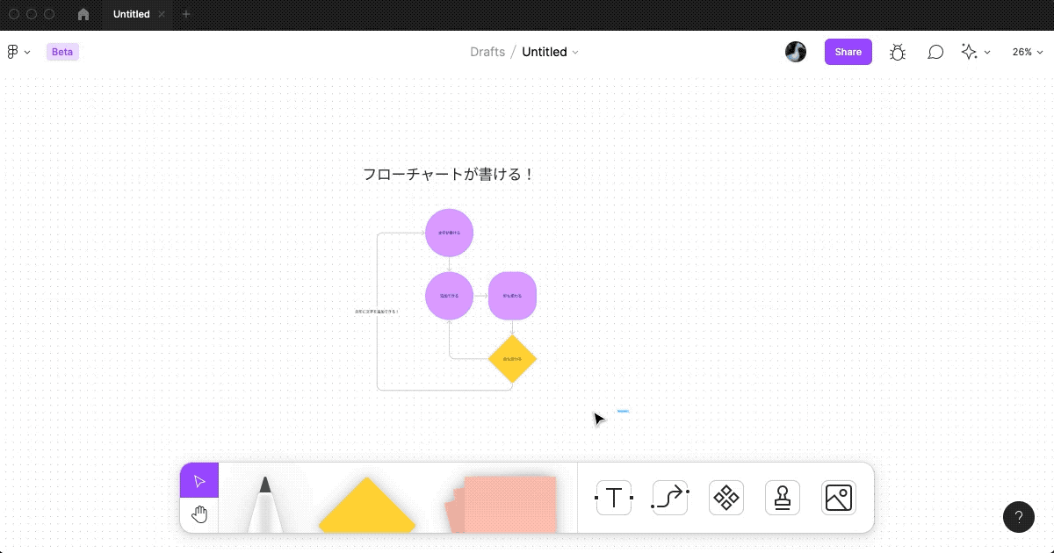The image size is (1054, 553).
Task: Select the Text tool
Action: [613, 498]
